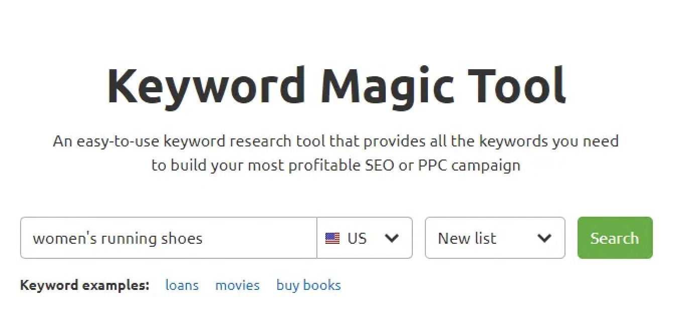
Task: Click the "New list" text label
Action: click(x=467, y=238)
